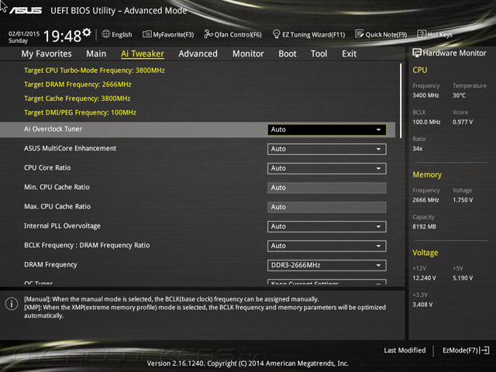The image size is (496, 372).
Task: Select the CPU Core Ratio label
Action: coord(47,167)
